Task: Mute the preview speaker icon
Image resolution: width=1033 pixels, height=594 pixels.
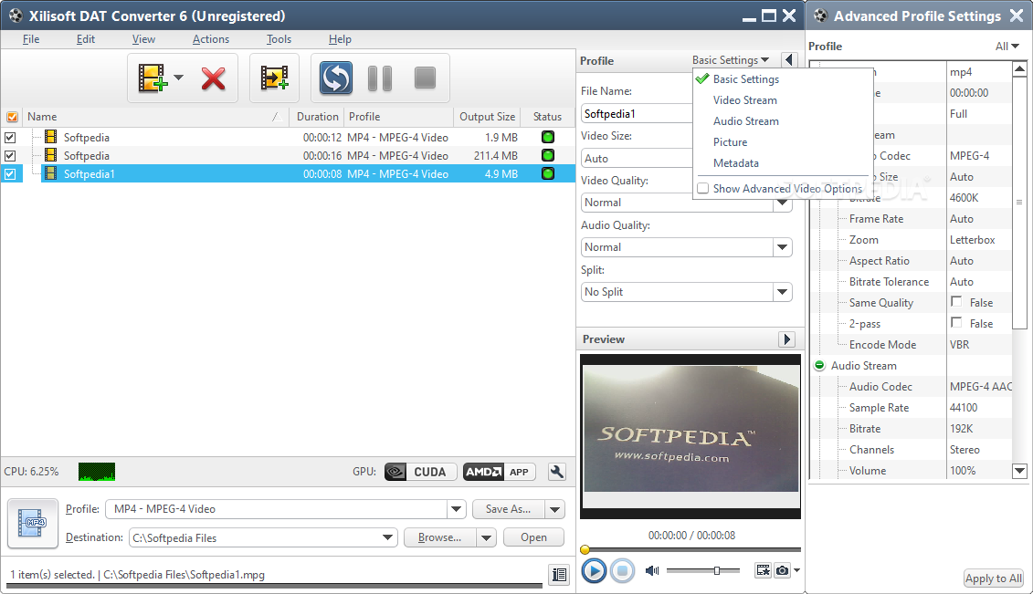Action: [x=652, y=570]
